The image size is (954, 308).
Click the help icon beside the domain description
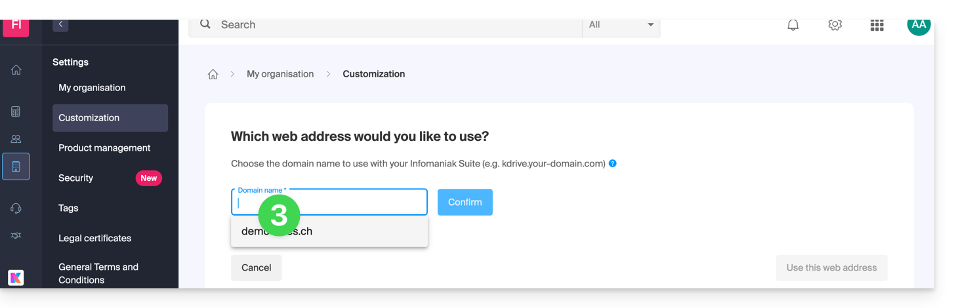613,163
